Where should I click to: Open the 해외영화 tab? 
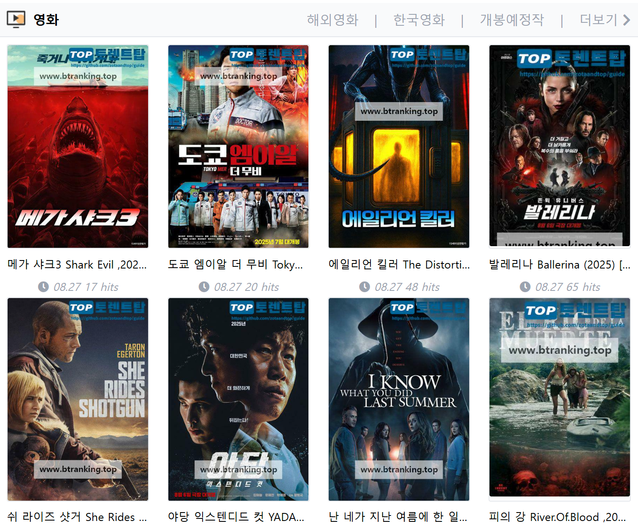(x=332, y=20)
